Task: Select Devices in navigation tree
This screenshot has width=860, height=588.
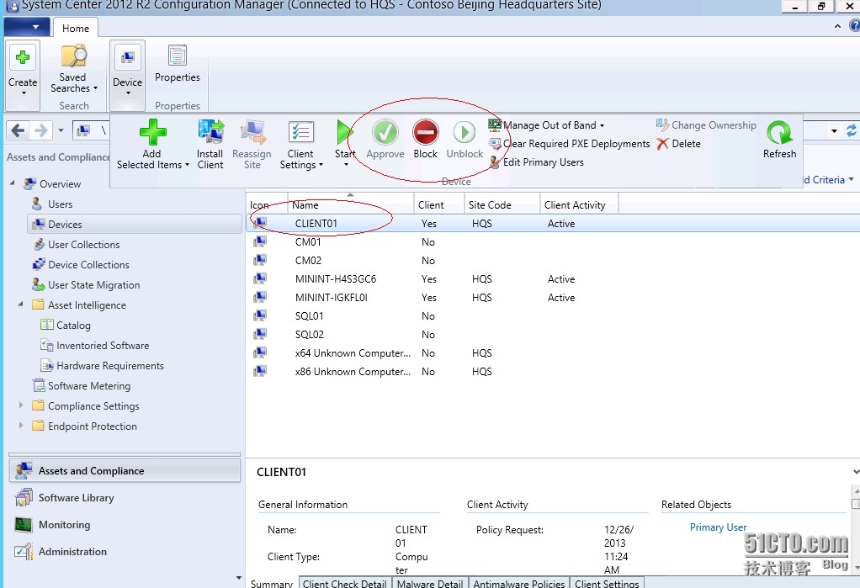Action: 134,225
